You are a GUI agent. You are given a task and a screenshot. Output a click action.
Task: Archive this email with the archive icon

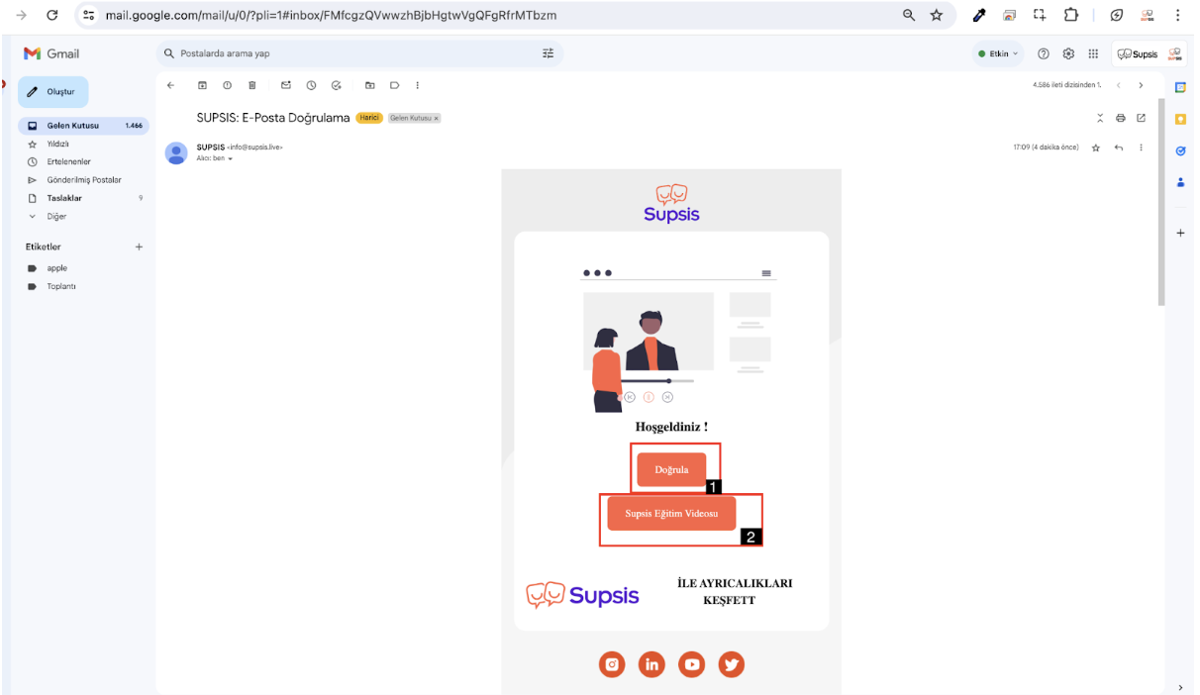202,85
